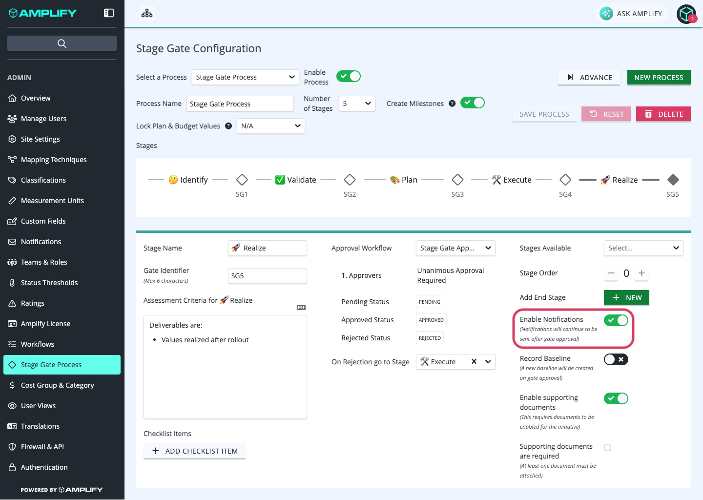The width and height of the screenshot is (703, 500).
Task: Open the hierarchy tree icon in header
Action: click(x=147, y=13)
